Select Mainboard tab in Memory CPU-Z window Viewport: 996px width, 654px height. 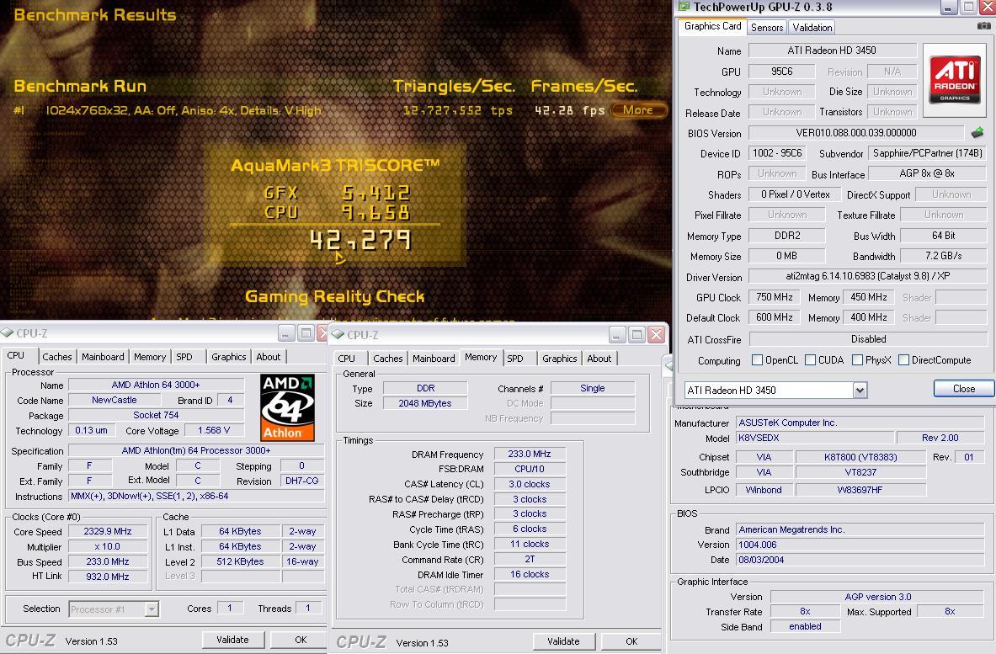pyautogui.click(x=434, y=358)
